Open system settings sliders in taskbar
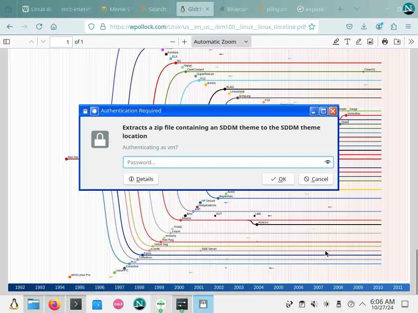 pos(182,304)
